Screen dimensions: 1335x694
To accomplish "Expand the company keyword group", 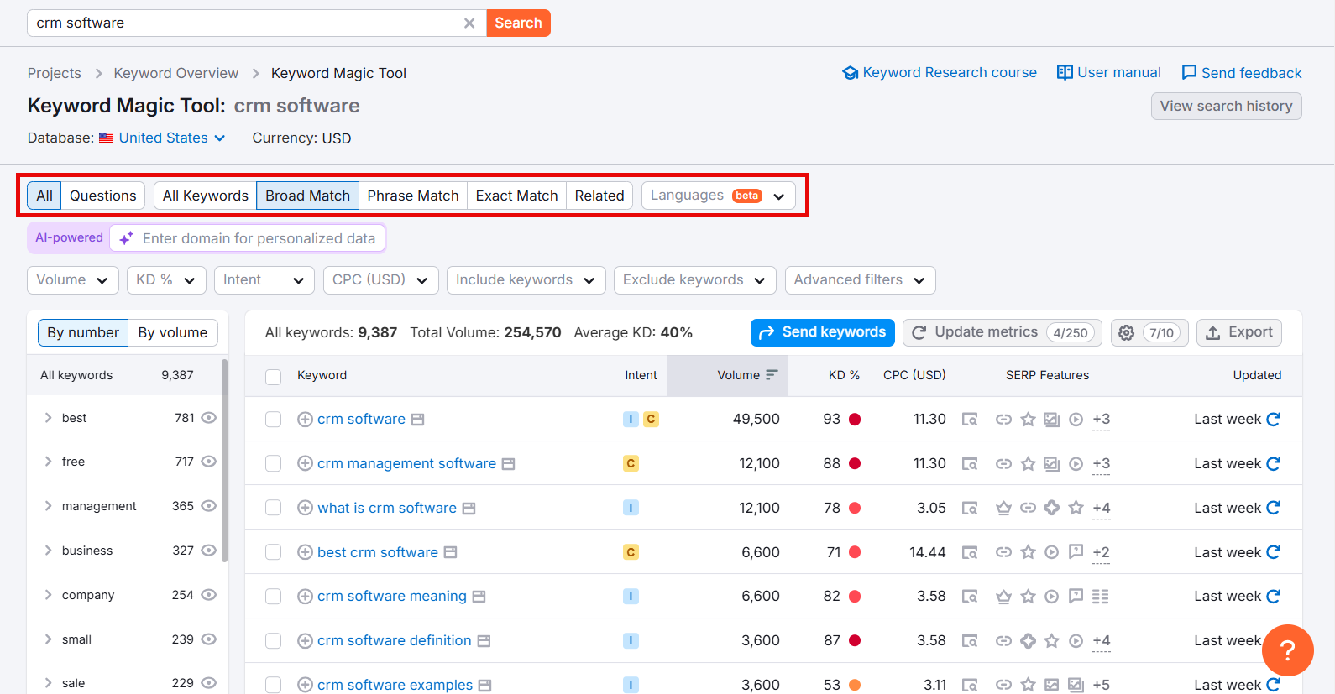I will (x=48, y=595).
